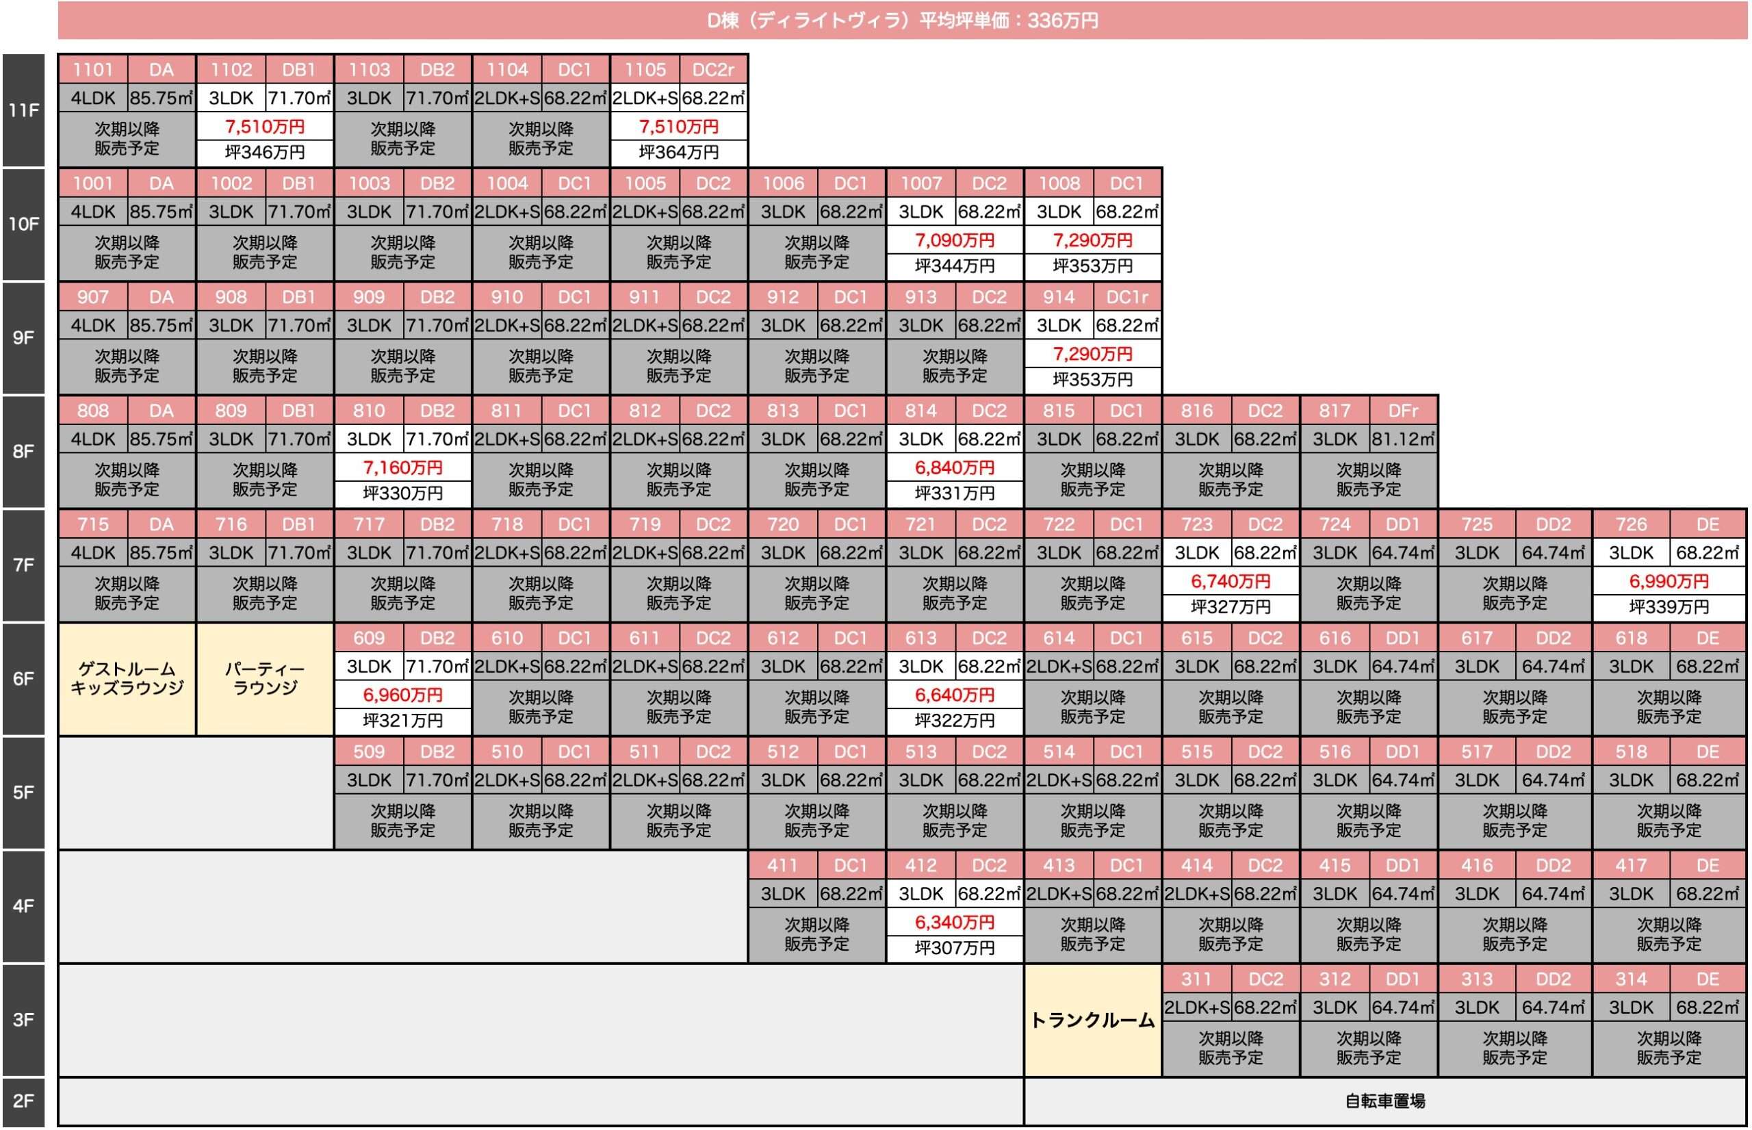This screenshot has width=1752, height=1130.
Task: Click unit number 609
Action: pyautogui.click(x=369, y=639)
